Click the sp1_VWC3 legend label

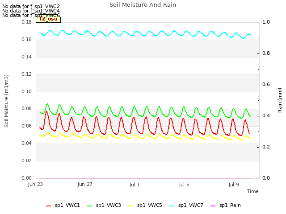108,205
